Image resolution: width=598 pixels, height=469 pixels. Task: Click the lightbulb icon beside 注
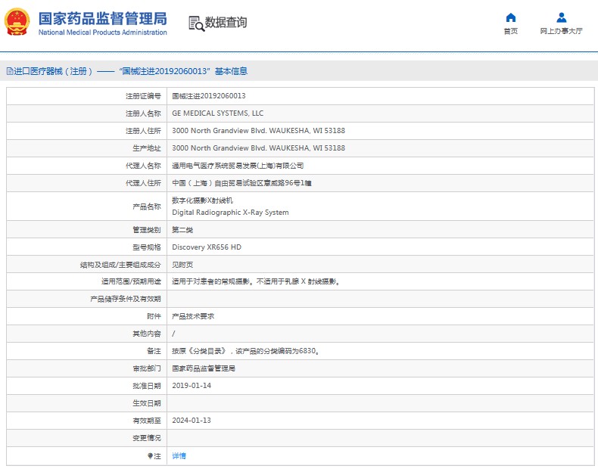[x=150, y=455]
